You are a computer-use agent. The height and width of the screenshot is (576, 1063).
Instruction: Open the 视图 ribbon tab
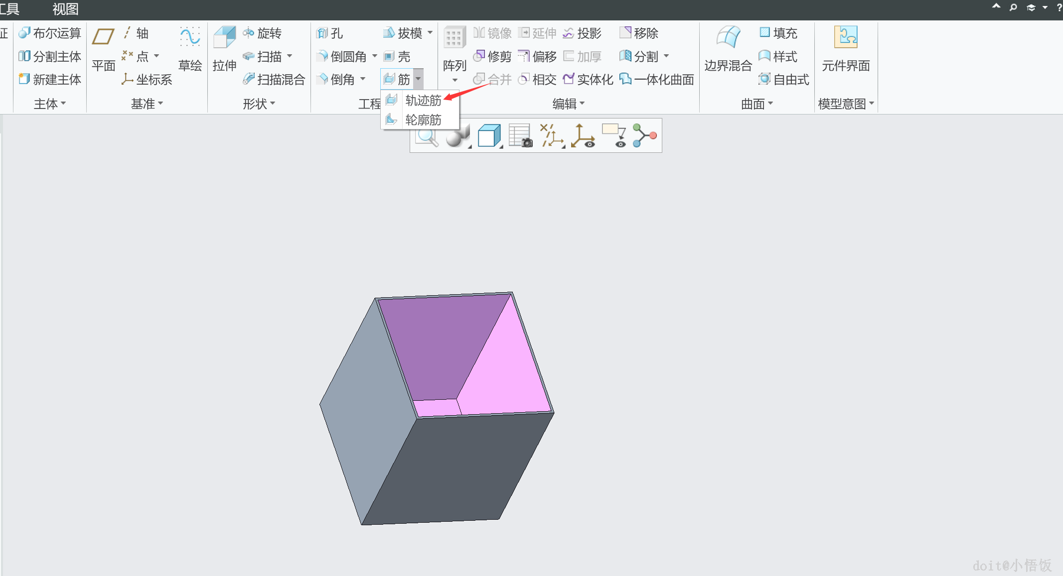65,9
